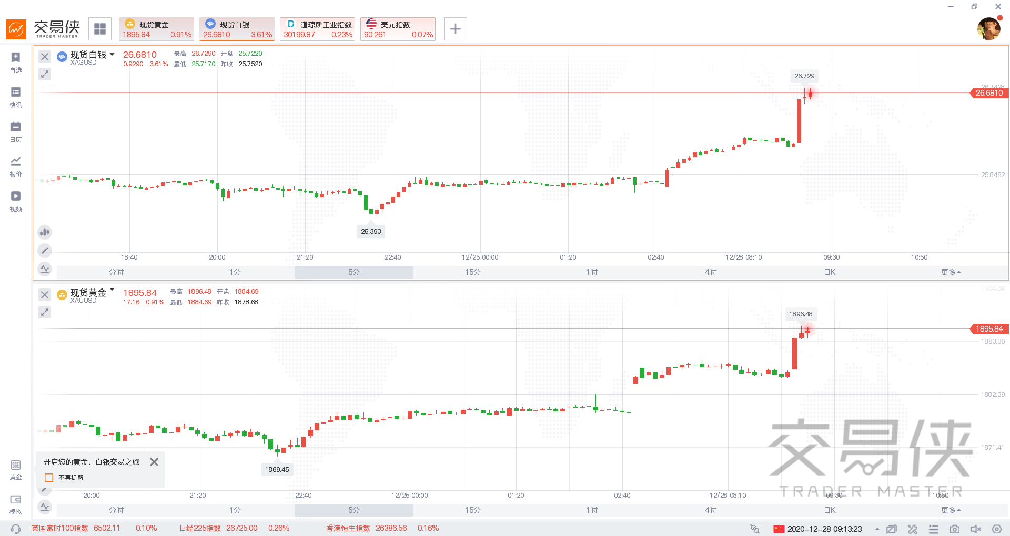This screenshot has width=1010, height=536.
Task: Open indicators tool on silver chart
Action: pyautogui.click(x=45, y=269)
